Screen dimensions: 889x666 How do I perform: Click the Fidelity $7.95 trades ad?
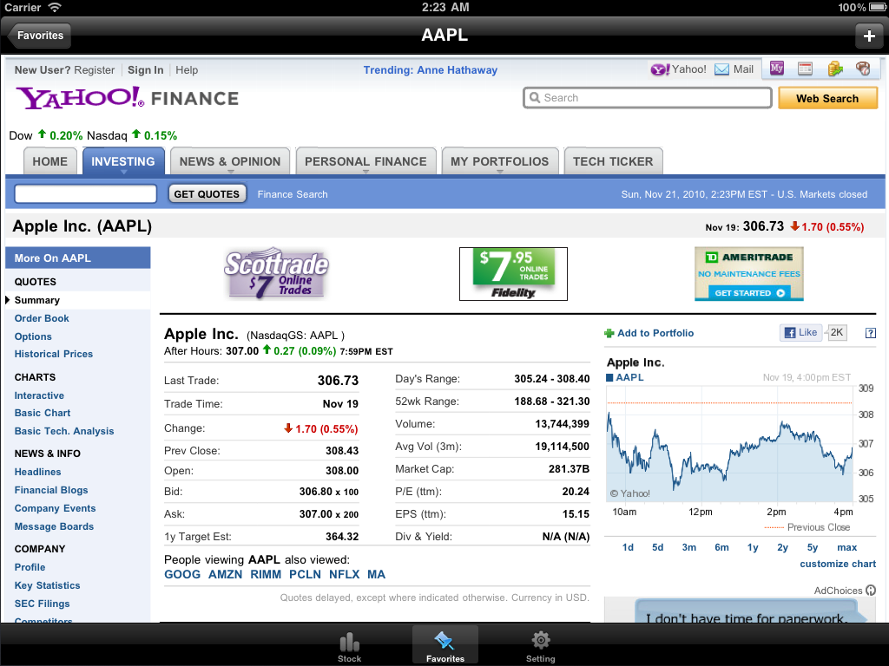click(513, 274)
